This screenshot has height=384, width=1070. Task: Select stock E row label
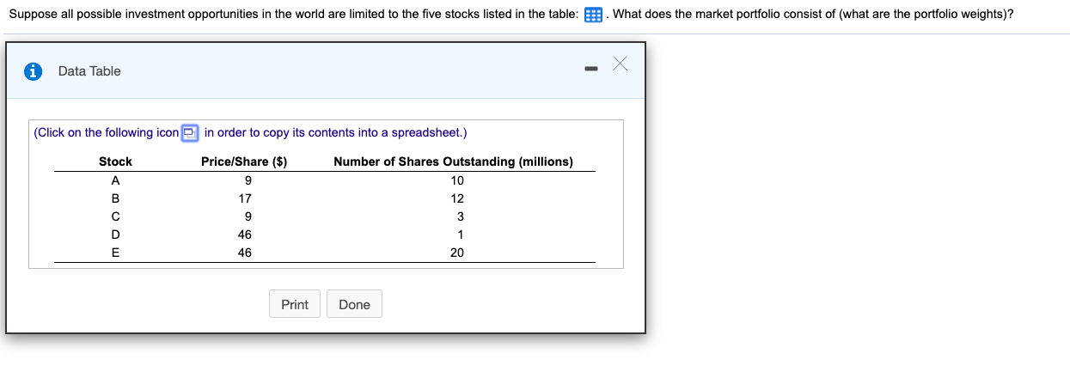click(x=115, y=253)
